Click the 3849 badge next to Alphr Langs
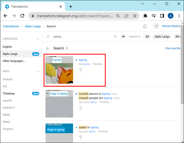 click(x=35, y=54)
